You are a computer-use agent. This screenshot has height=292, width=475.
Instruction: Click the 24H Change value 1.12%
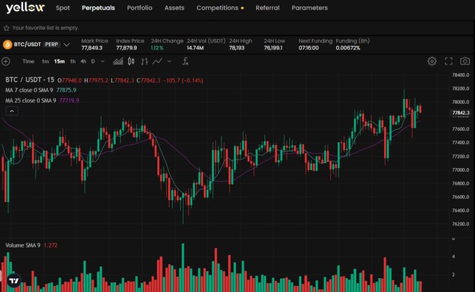pos(157,48)
